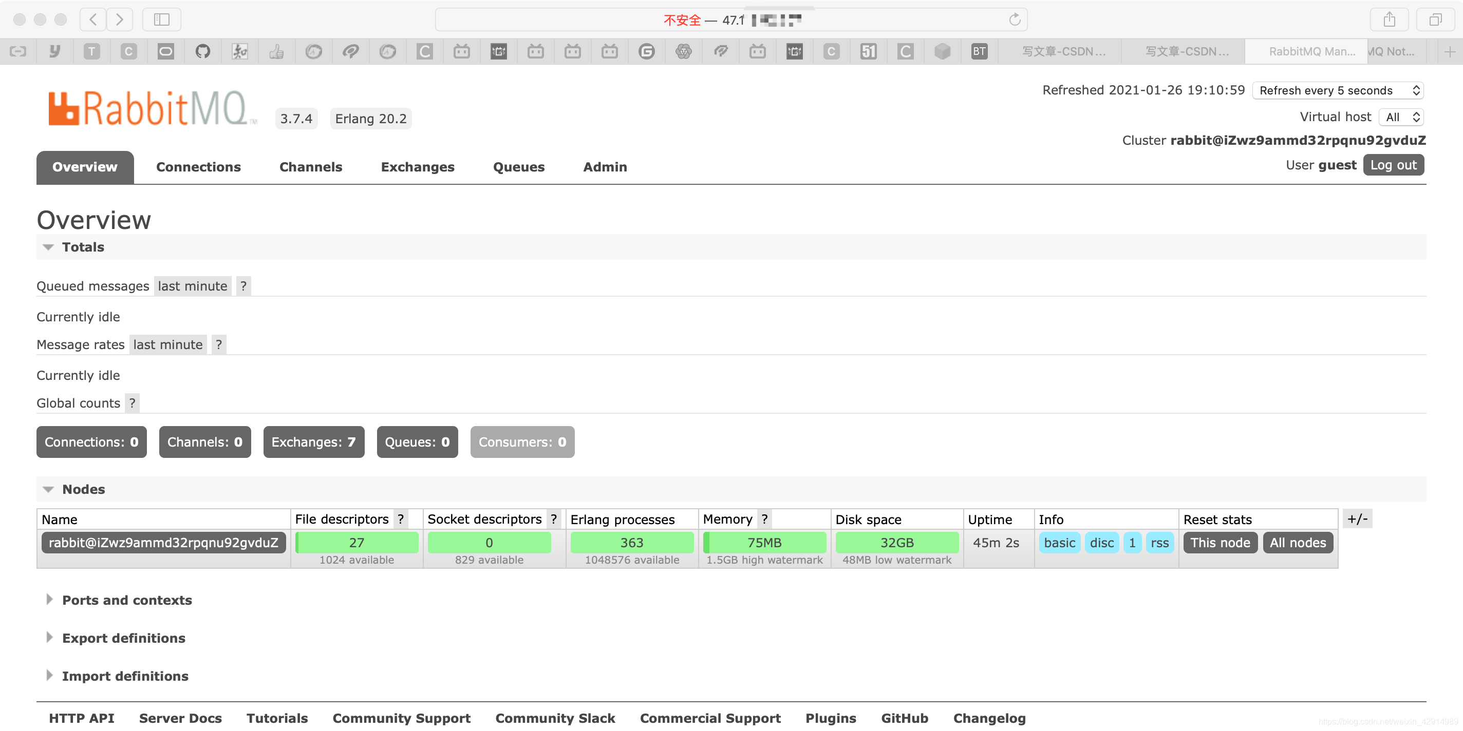Select the RabbitMQ Man... browser tab
The width and height of the screenshot is (1463, 731).
(x=1306, y=52)
